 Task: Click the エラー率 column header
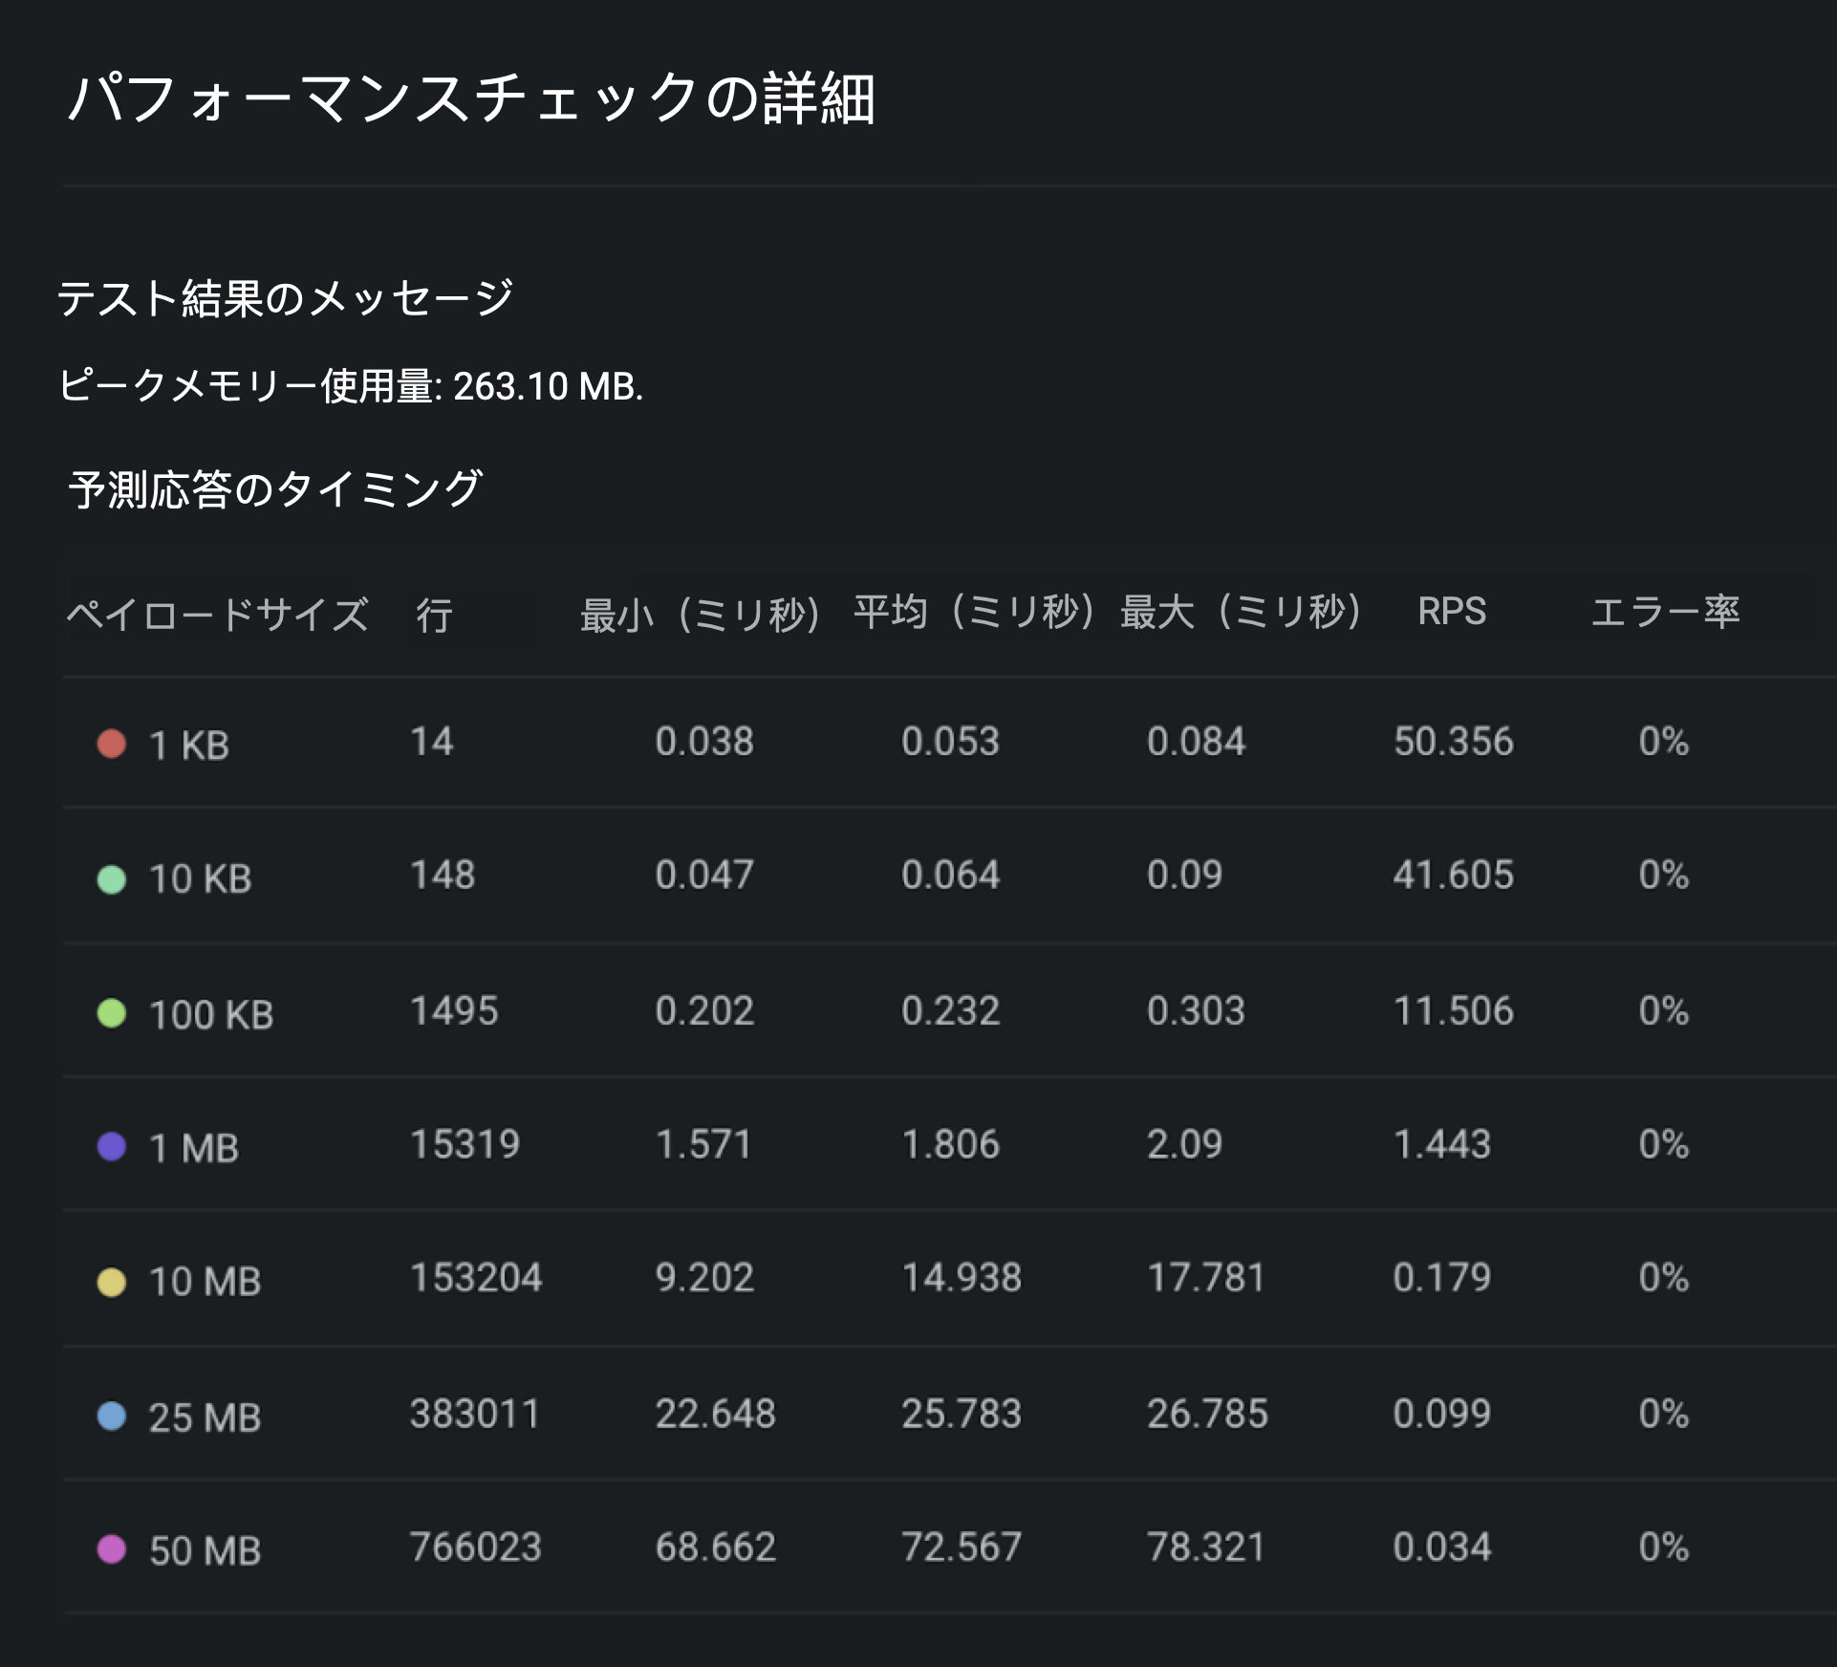tap(1665, 612)
